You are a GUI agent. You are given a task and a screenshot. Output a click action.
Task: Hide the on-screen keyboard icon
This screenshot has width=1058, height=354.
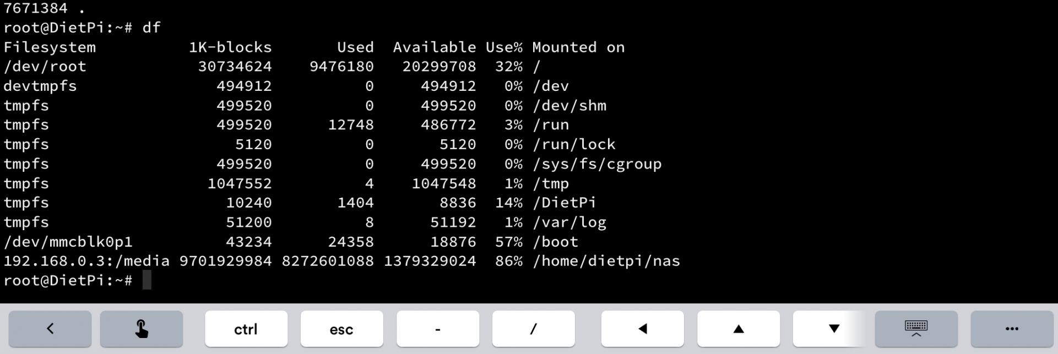coord(916,329)
